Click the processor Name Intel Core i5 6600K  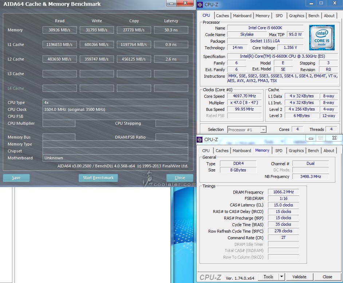click(x=265, y=28)
